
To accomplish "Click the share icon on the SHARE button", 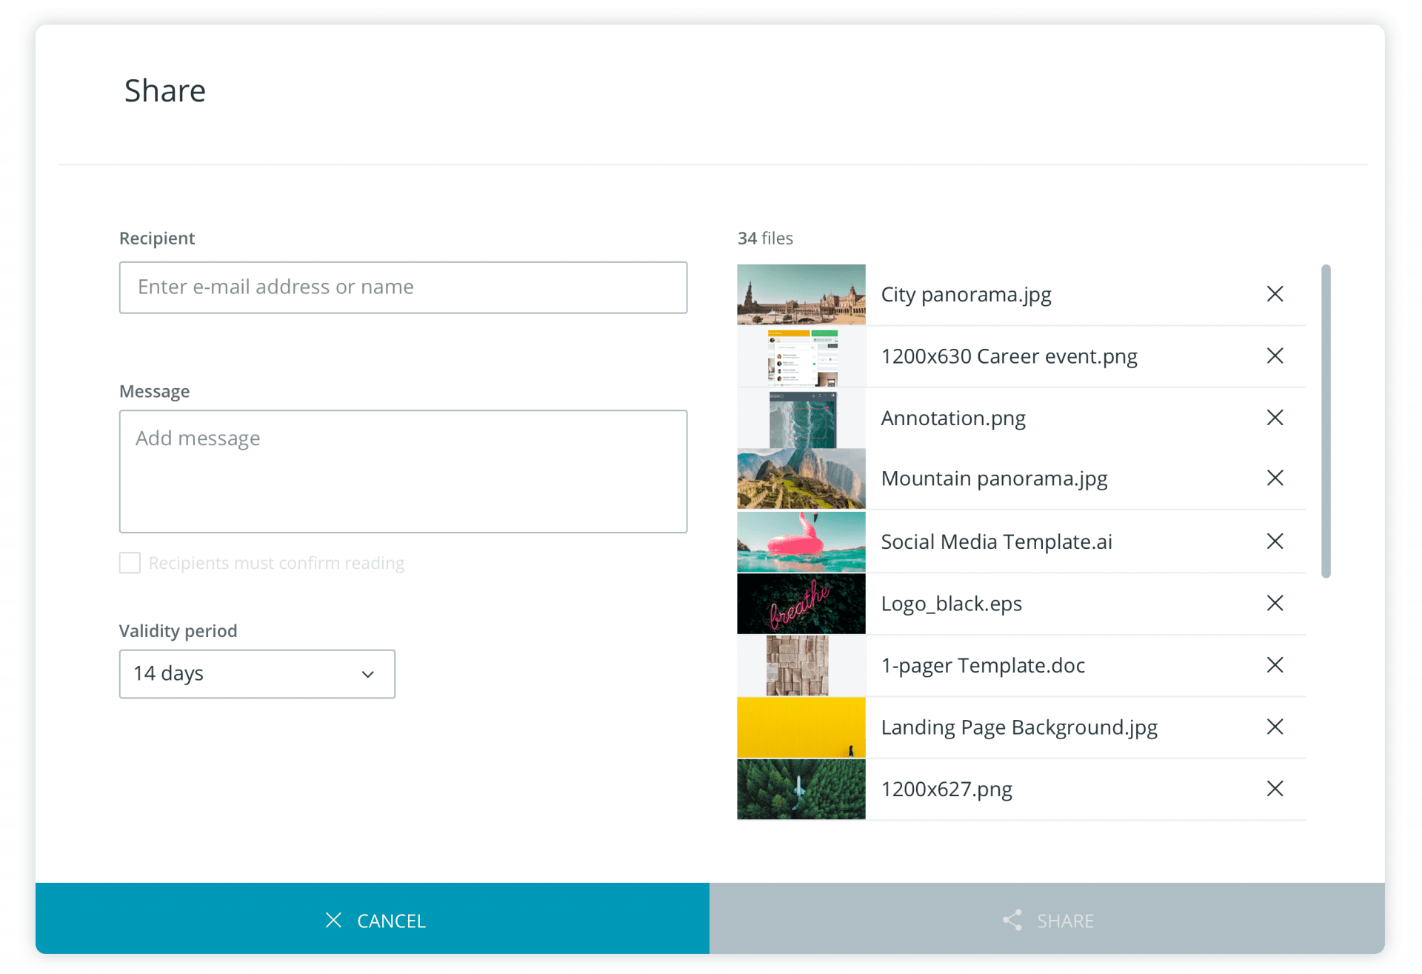I will [1012, 920].
